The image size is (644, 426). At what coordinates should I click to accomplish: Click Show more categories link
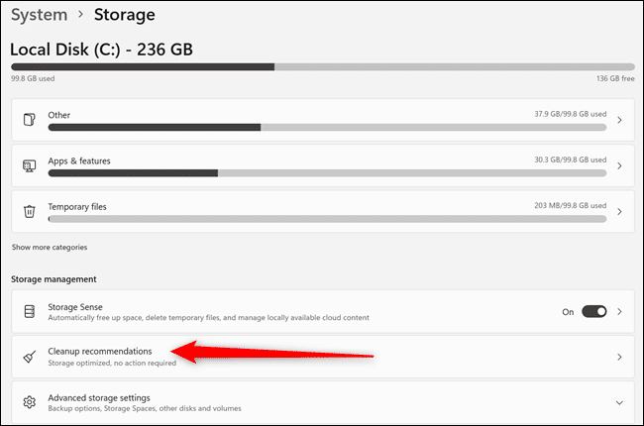coord(50,247)
